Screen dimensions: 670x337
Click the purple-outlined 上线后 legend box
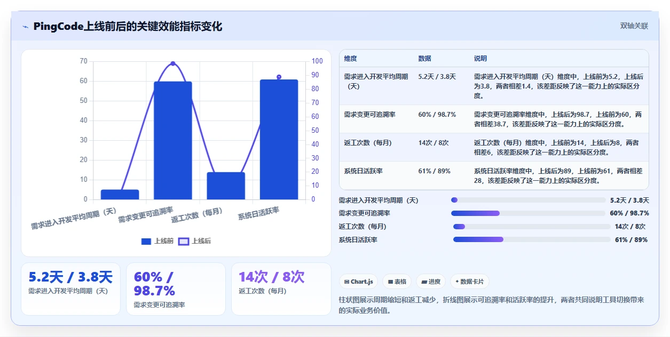[184, 241]
